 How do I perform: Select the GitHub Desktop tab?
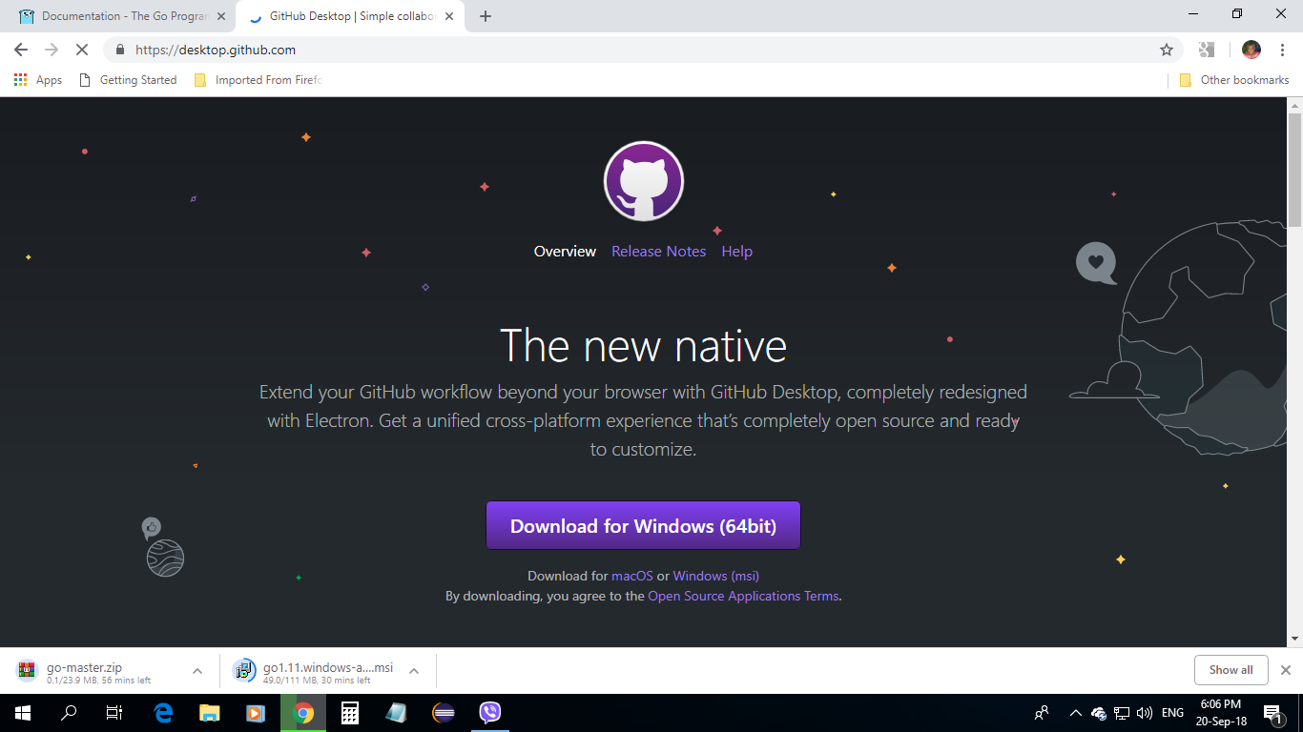coord(348,16)
